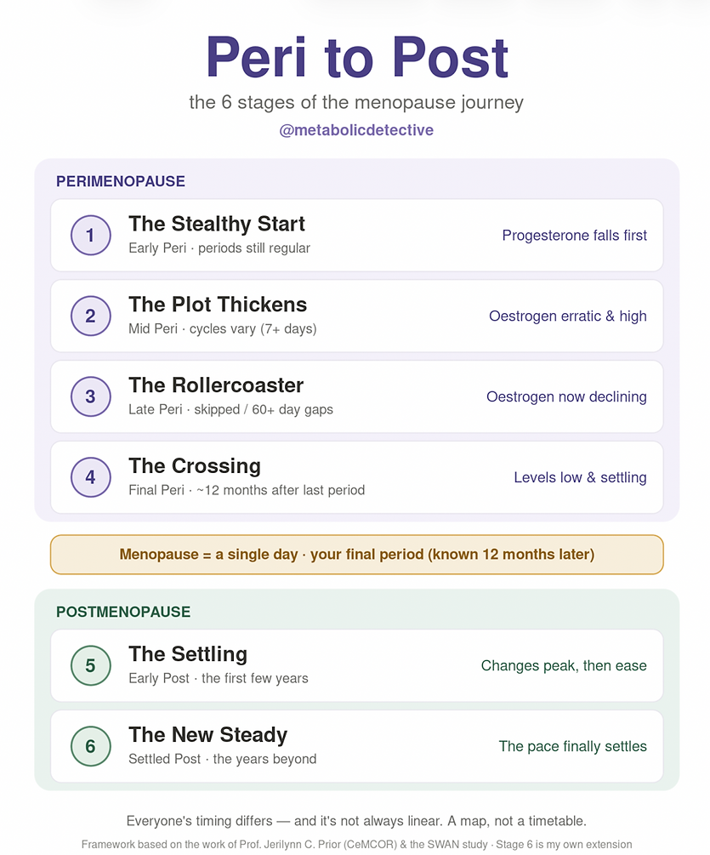710x855 pixels.
Task: Click the Changes peak, then ease note
Action: click(x=564, y=665)
